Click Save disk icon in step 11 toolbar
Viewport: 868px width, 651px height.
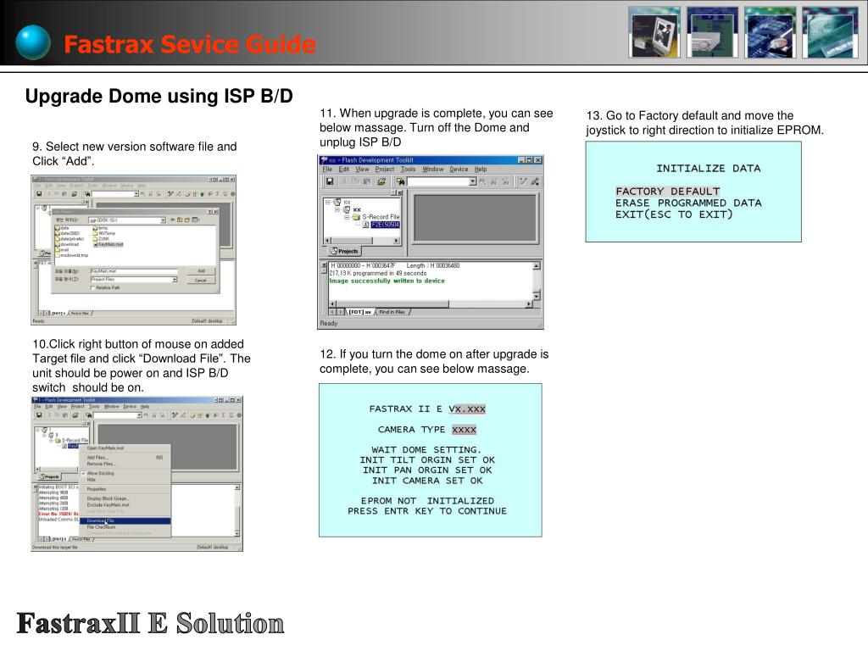coord(330,181)
